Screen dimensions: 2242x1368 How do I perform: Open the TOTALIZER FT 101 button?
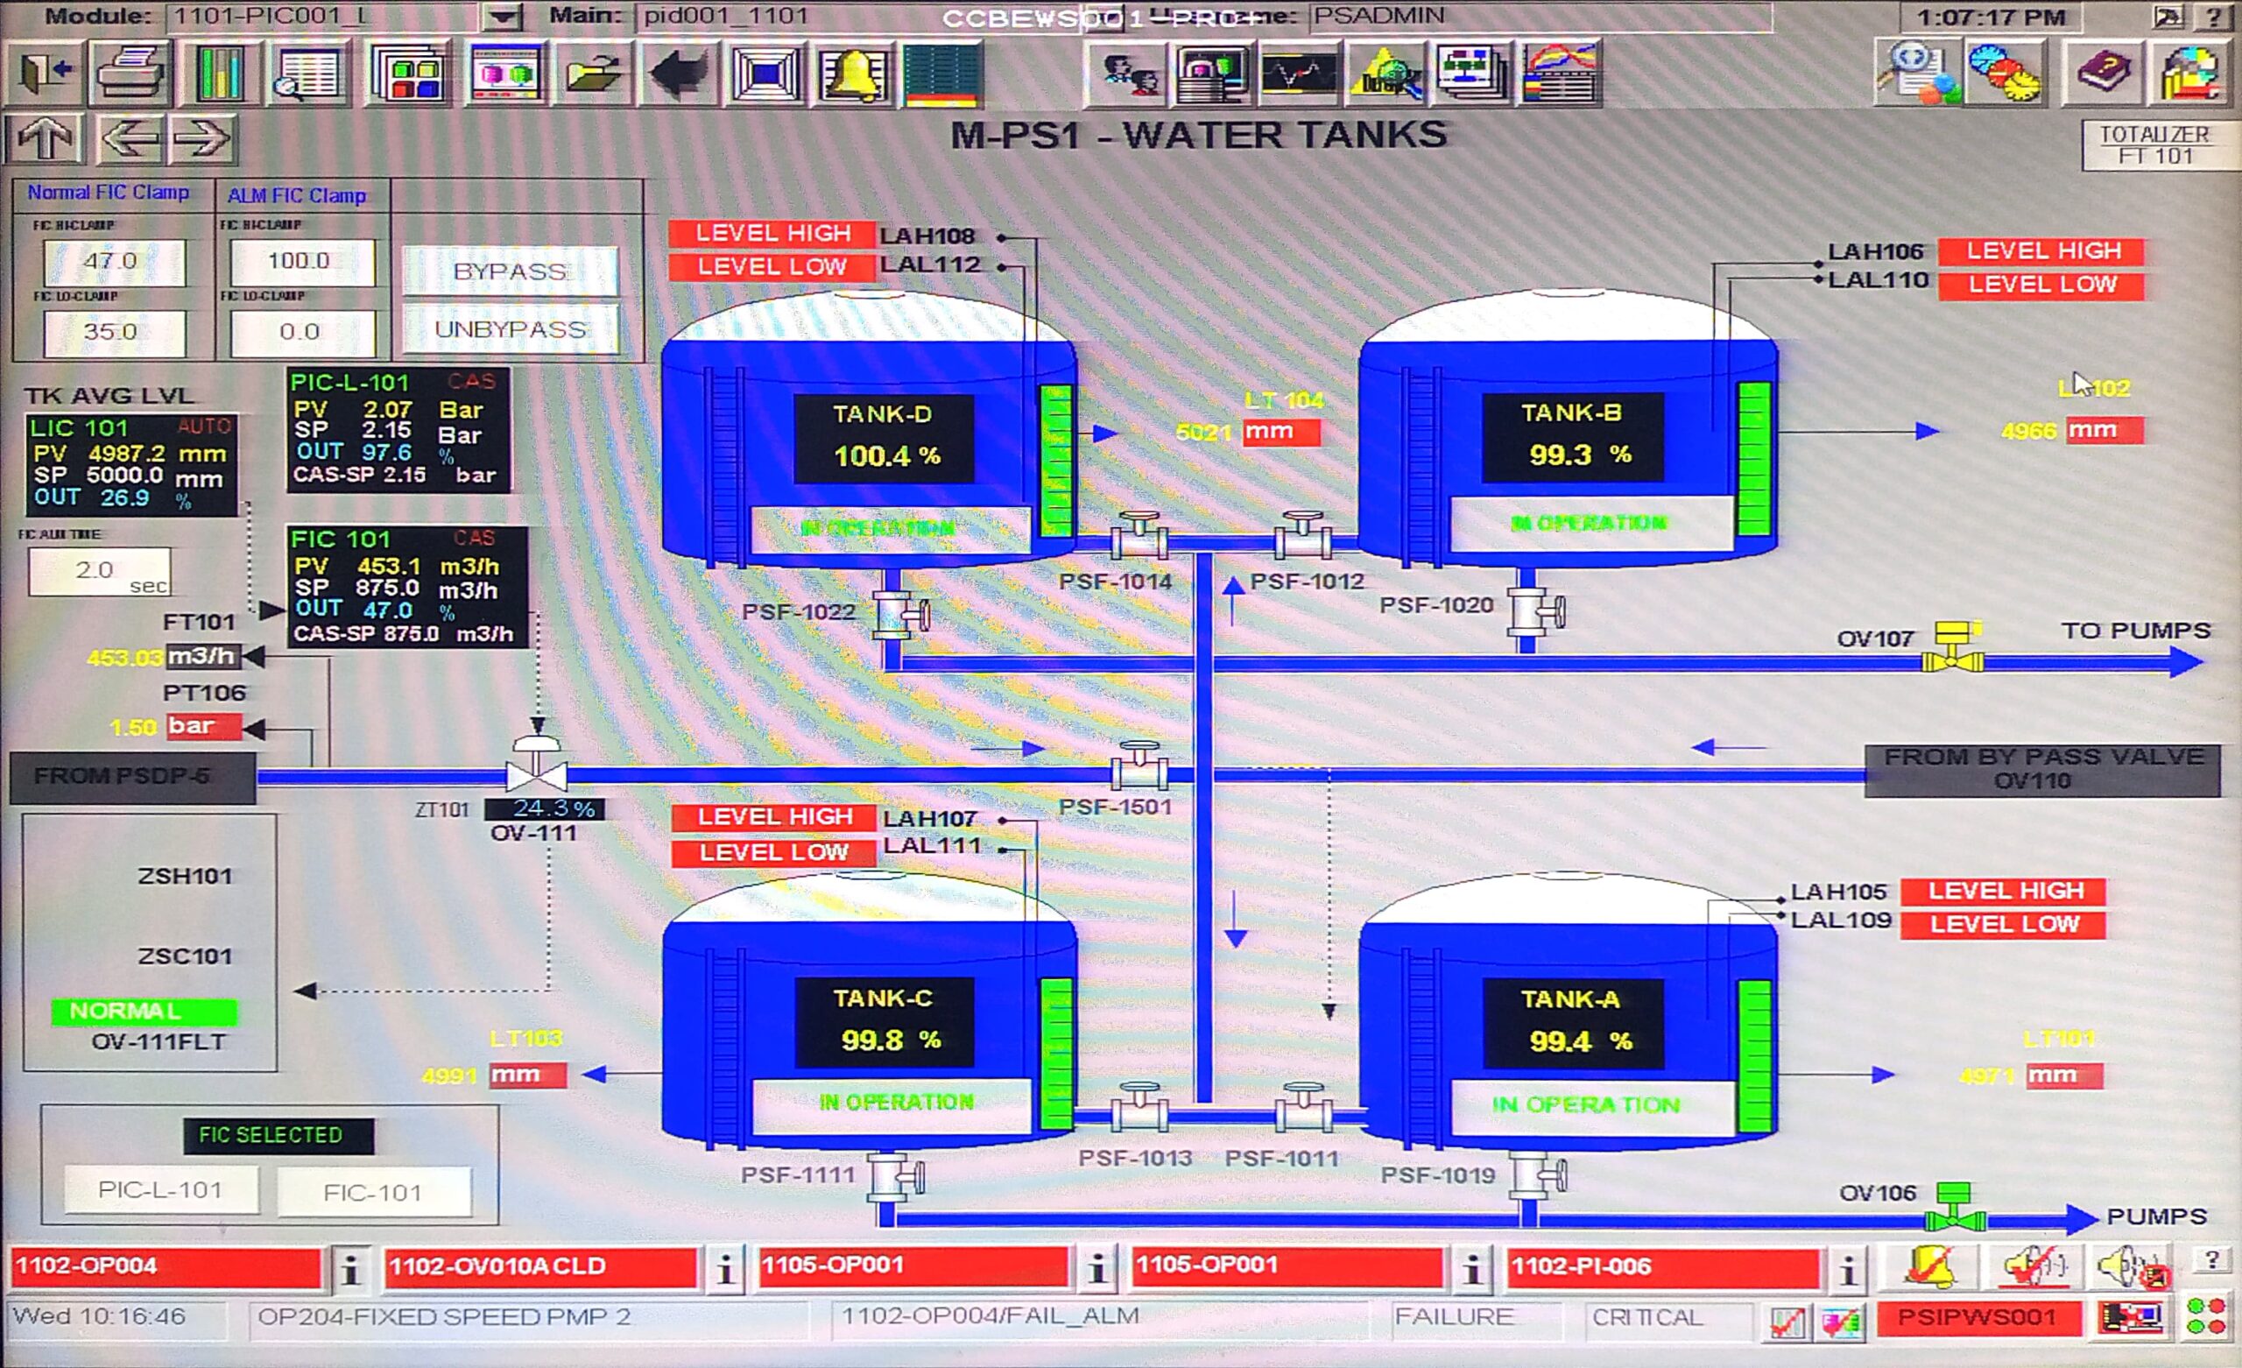pos(2154,145)
